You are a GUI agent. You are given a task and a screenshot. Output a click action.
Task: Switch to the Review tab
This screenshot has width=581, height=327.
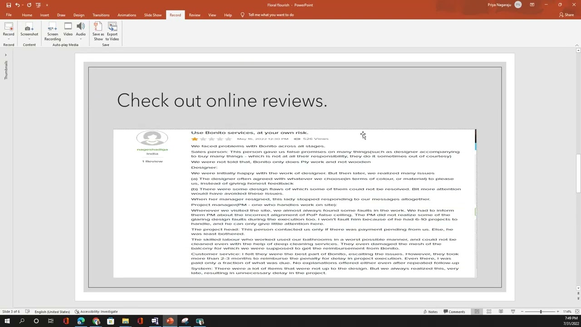coord(195,15)
